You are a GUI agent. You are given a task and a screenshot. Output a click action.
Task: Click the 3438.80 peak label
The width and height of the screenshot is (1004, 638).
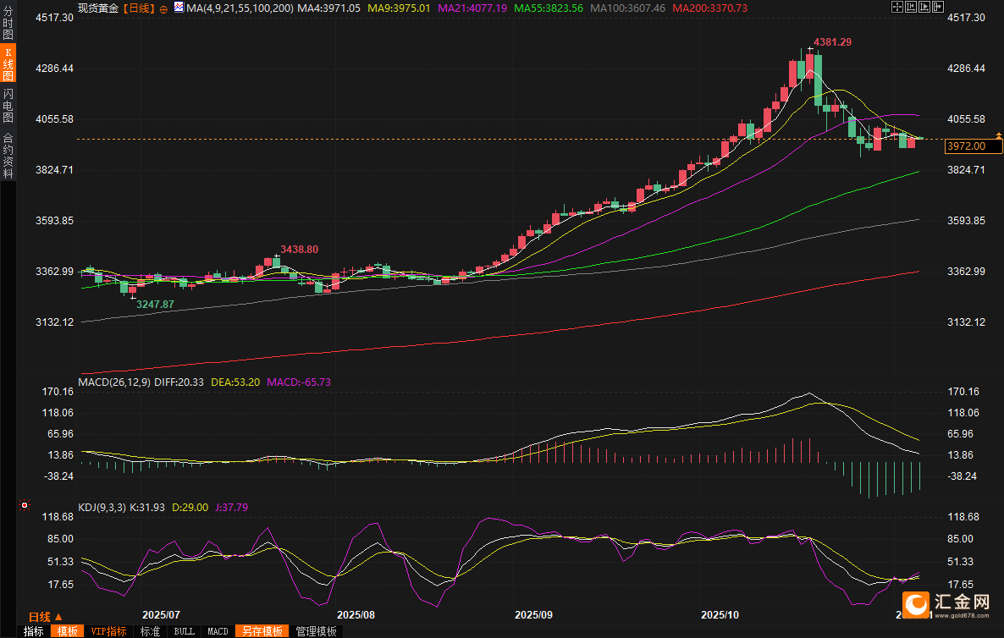pos(299,250)
